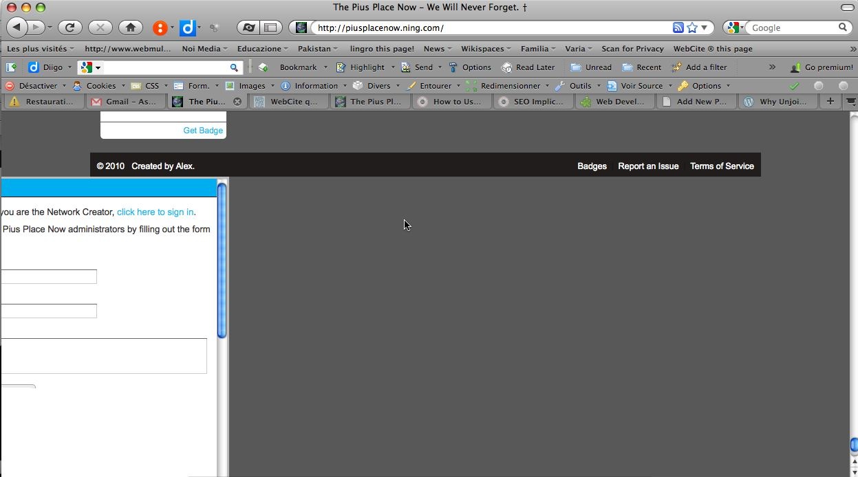Go to the browser home page icon
The width and height of the screenshot is (858, 477).
(x=130, y=27)
